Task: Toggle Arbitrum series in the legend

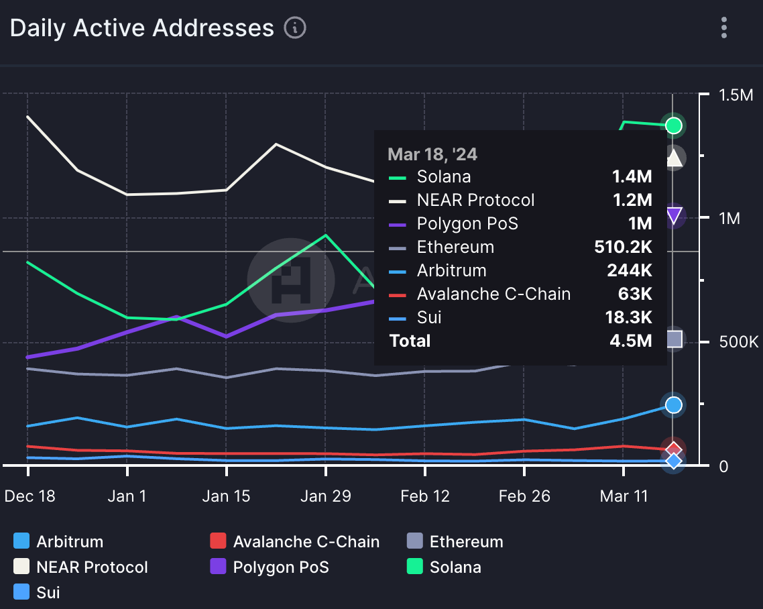Action: coord(58,541)
